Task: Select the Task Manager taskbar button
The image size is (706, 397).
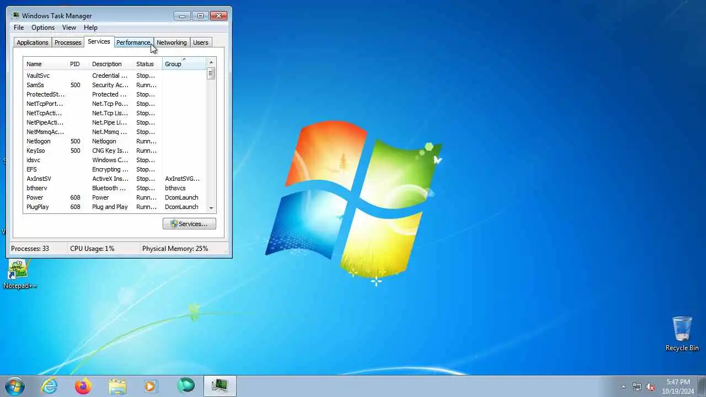Action: pyautogui.click(x=220, y=386)
